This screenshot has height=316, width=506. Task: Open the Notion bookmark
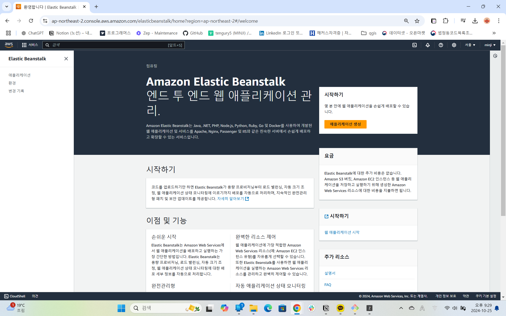click(x=71, y=33)
